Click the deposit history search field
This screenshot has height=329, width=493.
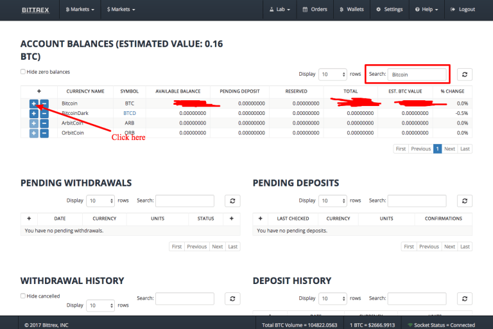[417, 298]
